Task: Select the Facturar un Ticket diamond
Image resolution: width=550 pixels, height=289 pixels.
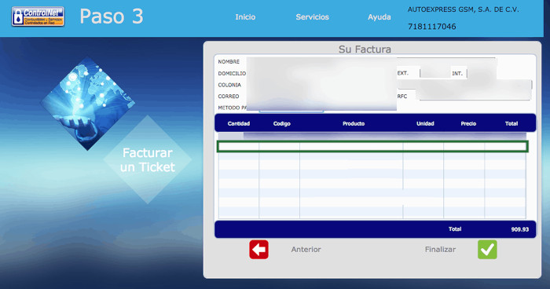Action: (148, 159)
